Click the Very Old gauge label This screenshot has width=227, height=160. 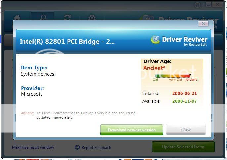[x=175, y=80]
